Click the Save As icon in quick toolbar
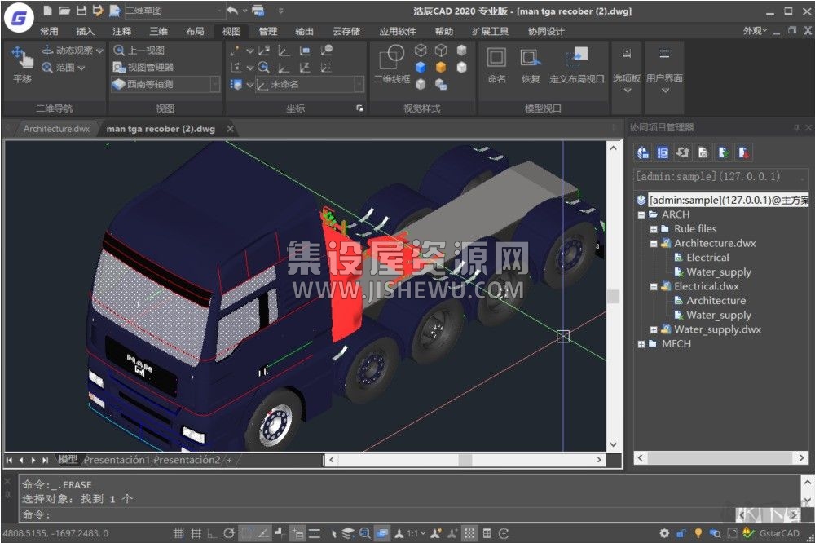 click(97, 11)
